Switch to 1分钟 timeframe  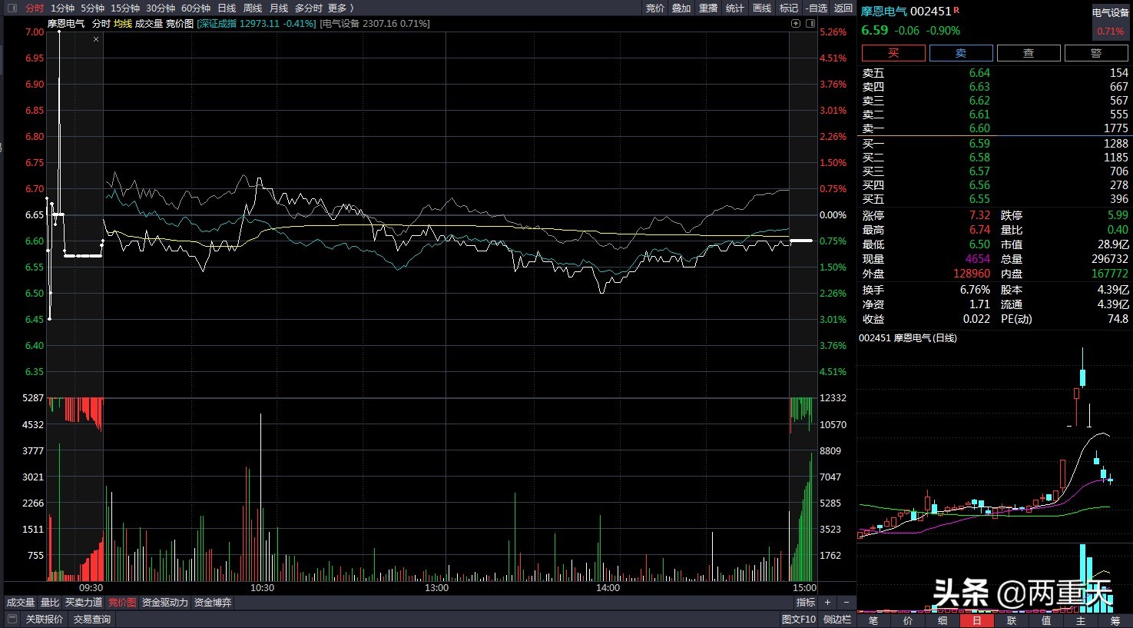(62, 8)
